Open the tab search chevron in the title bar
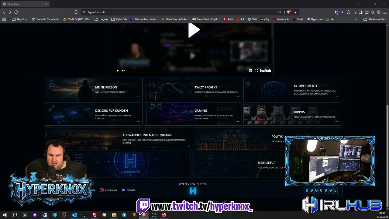Image resolution: width=389 pixels, height=219 pixels. [358, 4]
